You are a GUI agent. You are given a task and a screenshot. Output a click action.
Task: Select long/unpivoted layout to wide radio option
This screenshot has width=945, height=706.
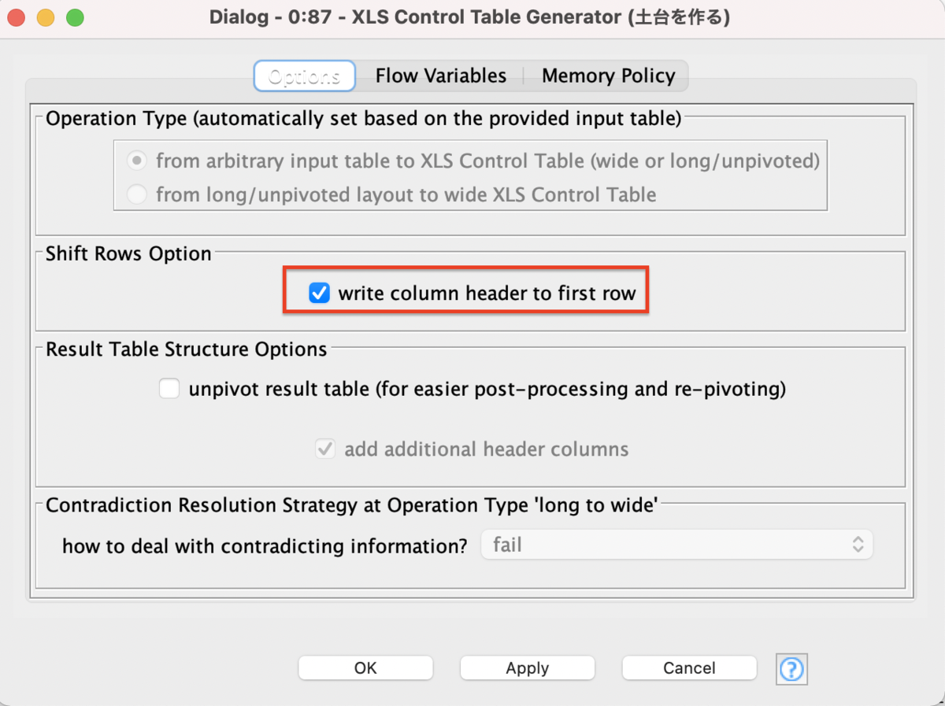tap(137, 194)
